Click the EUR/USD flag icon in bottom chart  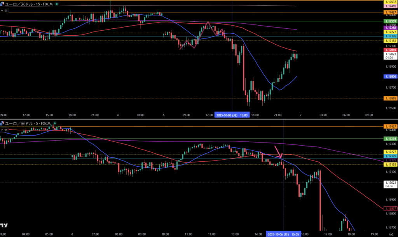[3, 124]
